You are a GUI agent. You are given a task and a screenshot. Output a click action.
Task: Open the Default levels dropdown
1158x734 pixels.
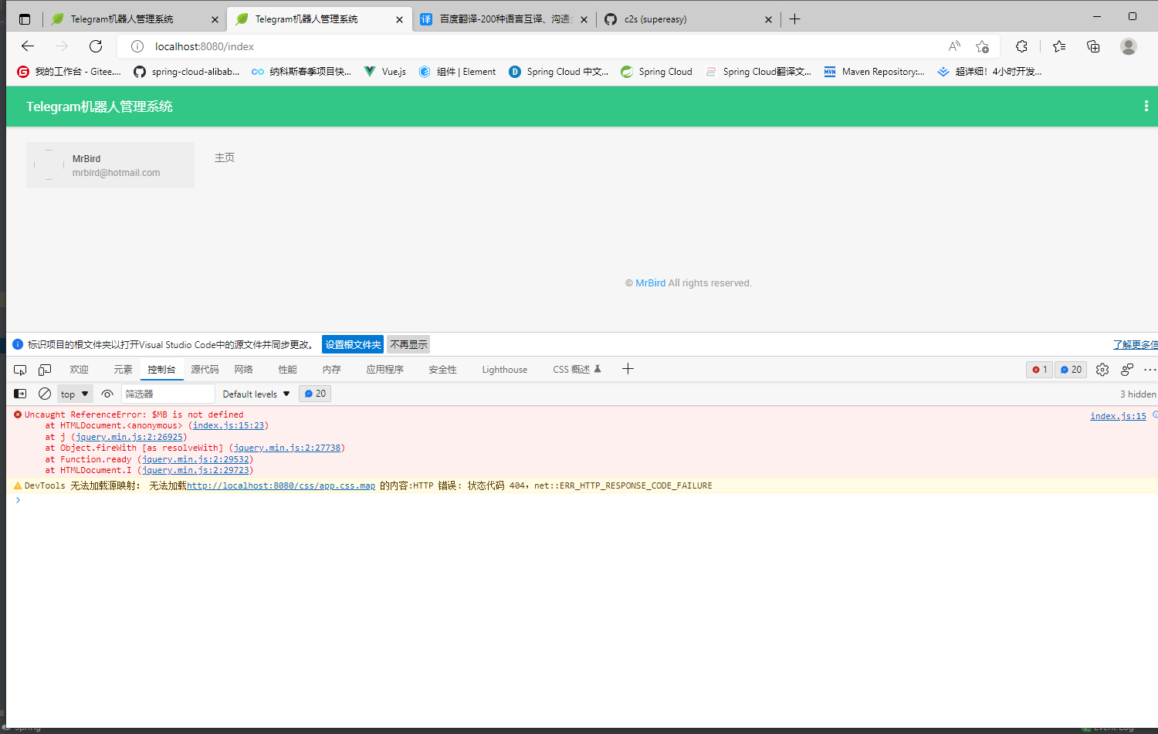tap(256, 394)
